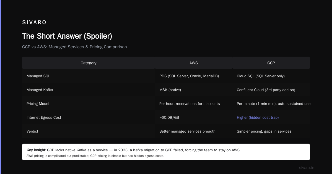
Task: Click 'Better managed services breadth' verdict cell
Action: (187, 131)
